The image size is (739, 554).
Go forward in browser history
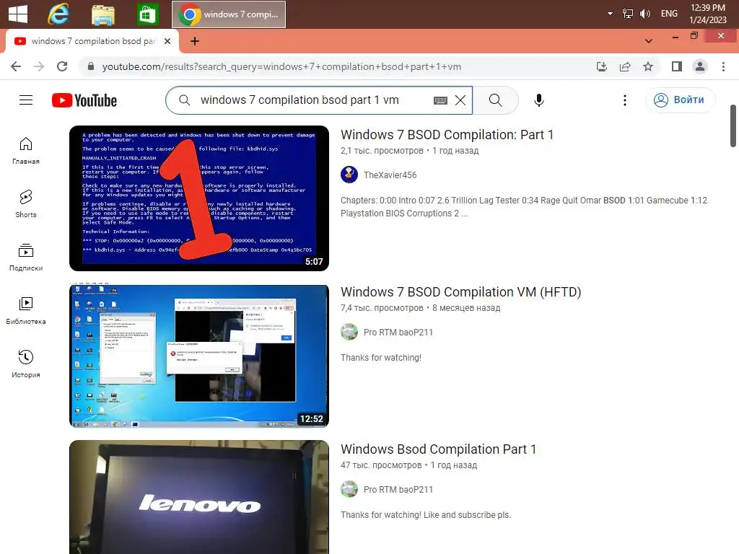pos(39,66)
